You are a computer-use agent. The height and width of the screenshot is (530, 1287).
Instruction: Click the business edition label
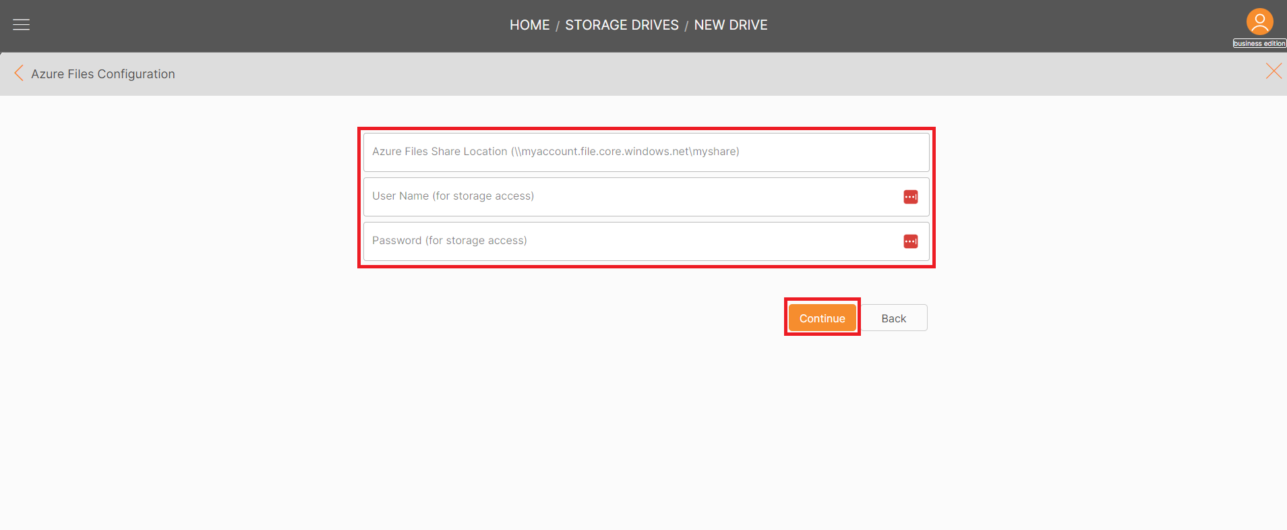pyautogui.click(x=1259, y=44)
